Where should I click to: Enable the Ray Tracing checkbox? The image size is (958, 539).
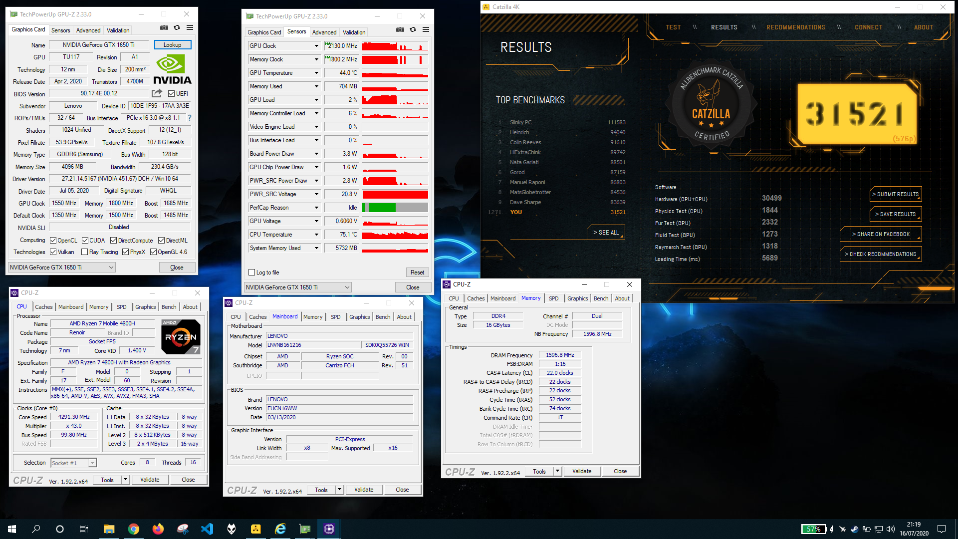pyautogui.click(x=84, y=252)
